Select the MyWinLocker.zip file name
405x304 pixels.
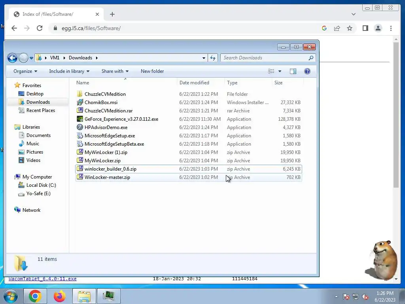[x=102, y=161]
